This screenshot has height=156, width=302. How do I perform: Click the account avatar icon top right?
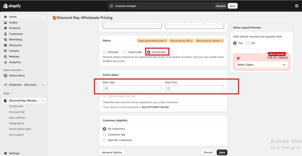click(x=296, y=6)
